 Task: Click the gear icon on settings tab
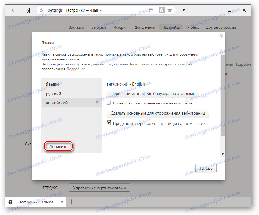pyautogui.click(x=10, y=202)
